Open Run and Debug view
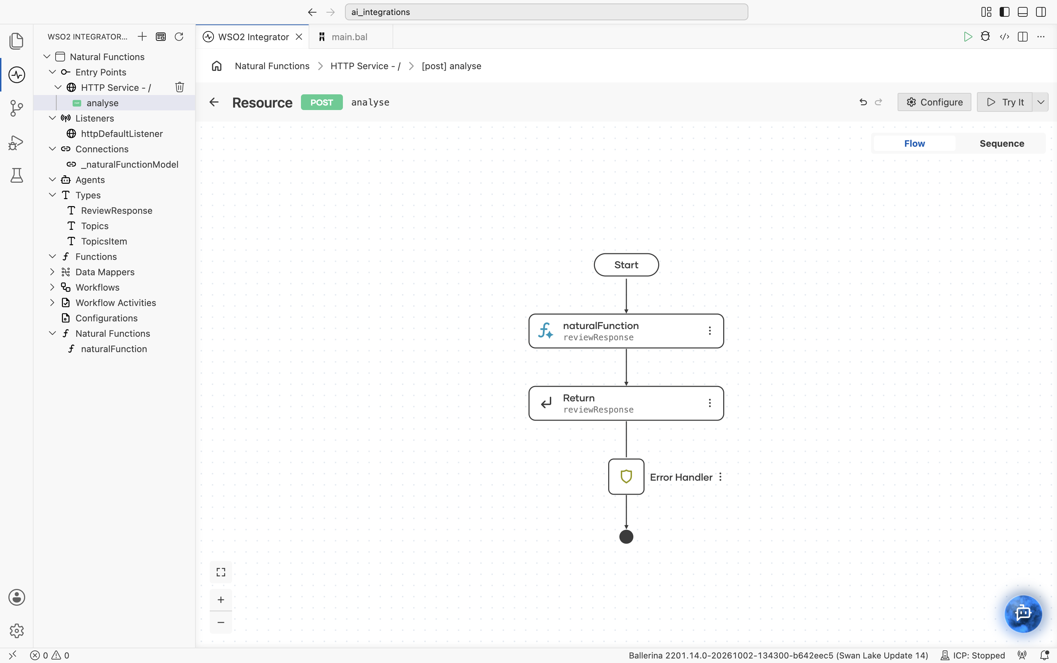 coord(16,142)
